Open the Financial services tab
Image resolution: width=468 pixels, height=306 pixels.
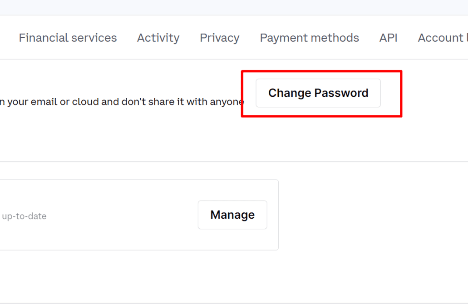[x=68, y=38]
